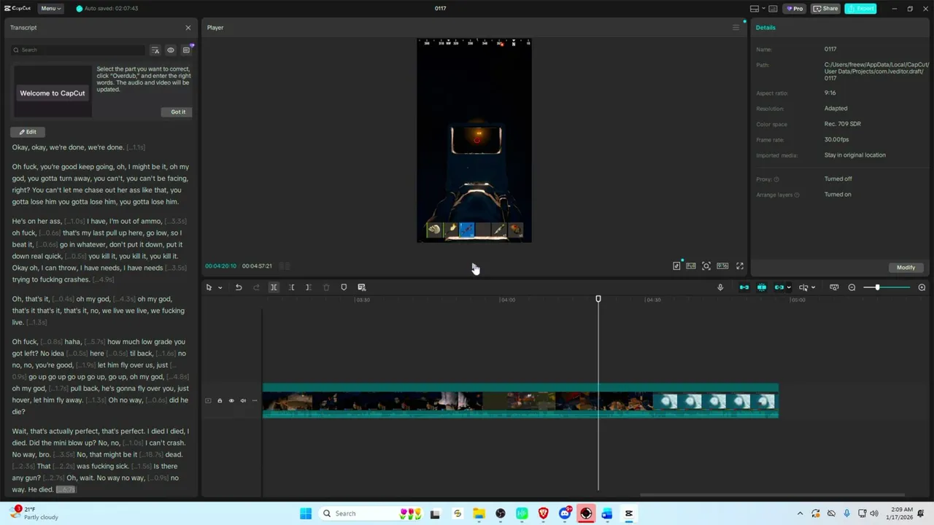This screenshot has height=525, width=934.
Task: Open the CapCut Menu dropdown
Action: click(x=50, y=8)
